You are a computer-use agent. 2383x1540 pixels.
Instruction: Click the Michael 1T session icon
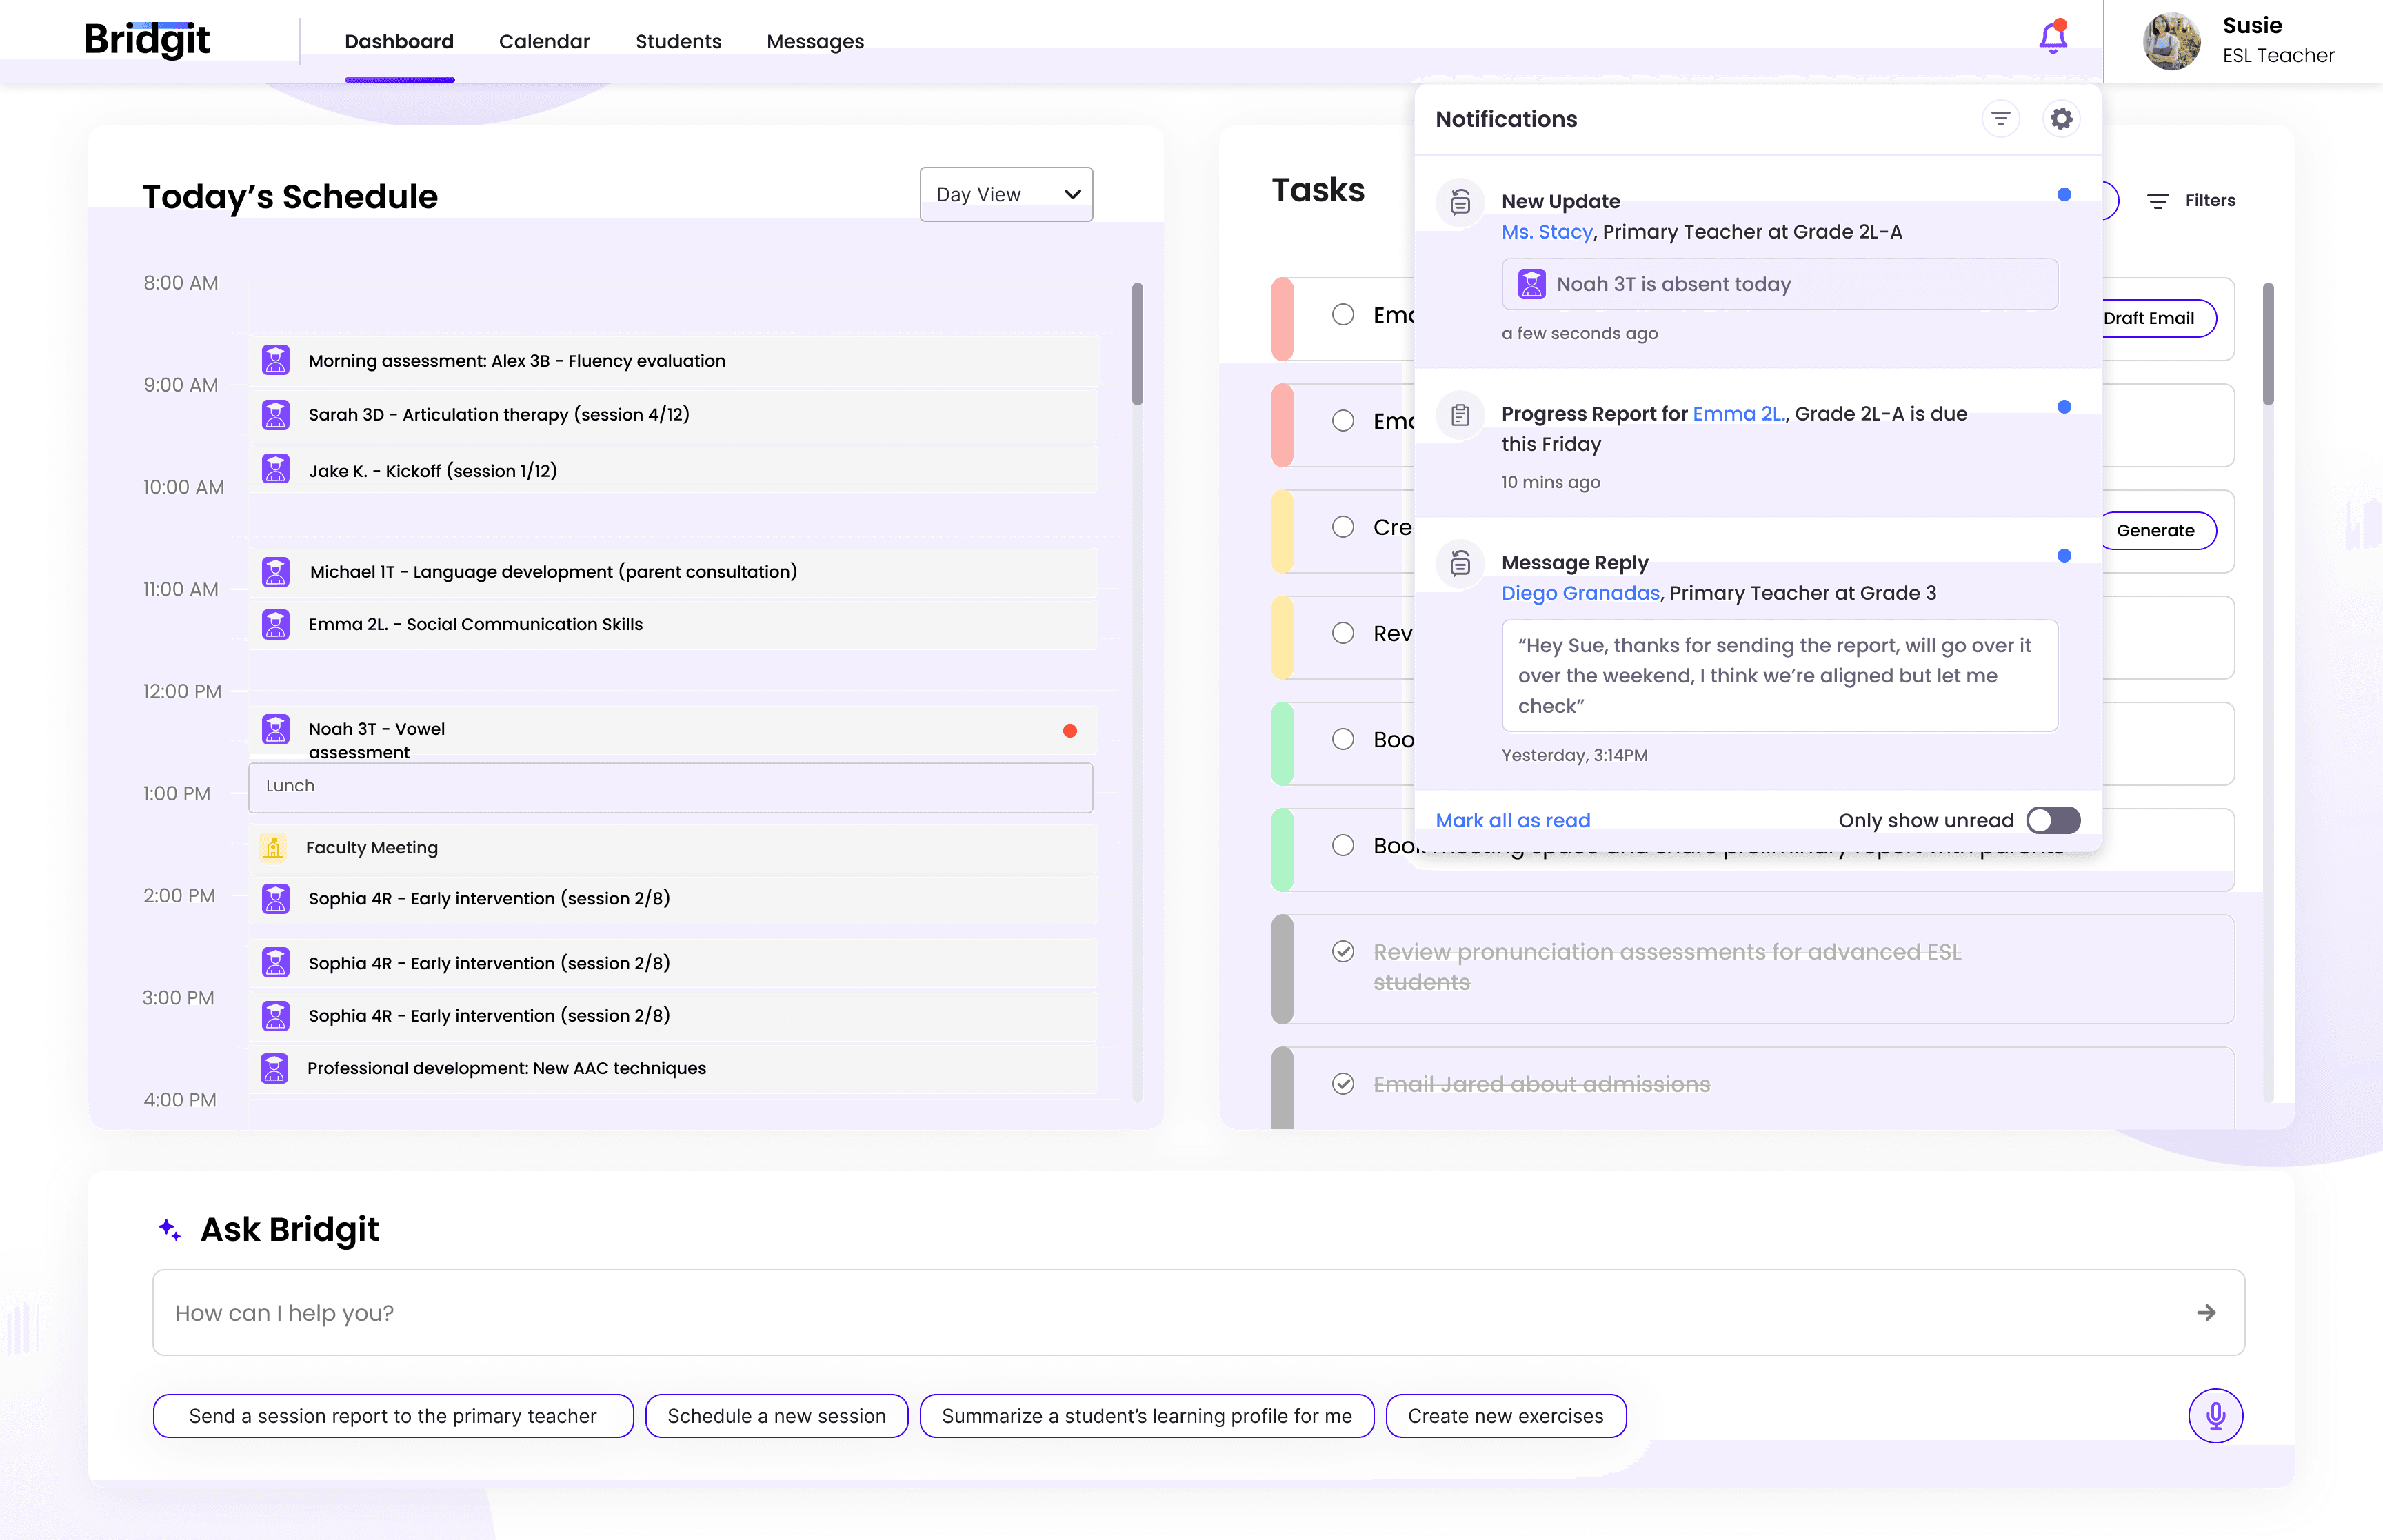tap(275, 572)
